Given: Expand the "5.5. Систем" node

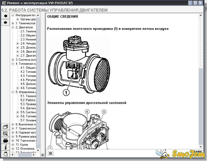Looking at the screenshot, I should 17,112.
